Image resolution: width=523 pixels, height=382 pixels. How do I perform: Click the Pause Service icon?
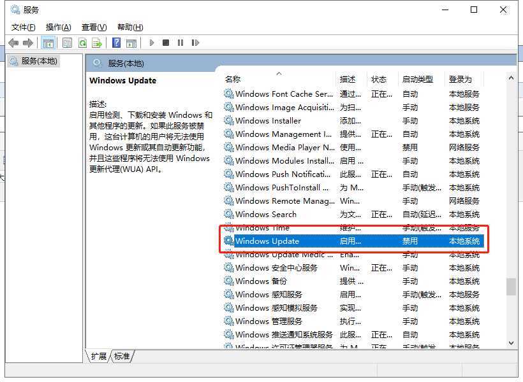pyautogui.click(x=180, y=43)
